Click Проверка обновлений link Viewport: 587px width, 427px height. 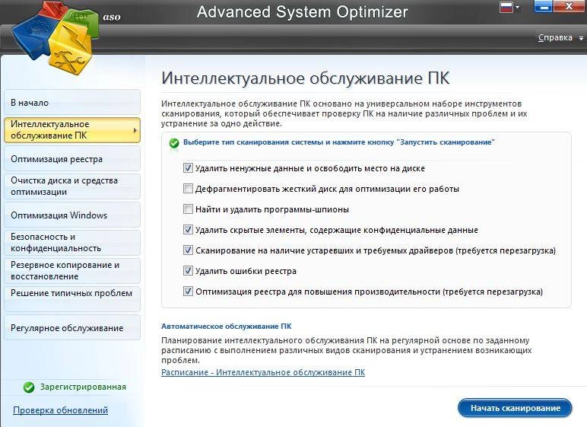point(60,410)
